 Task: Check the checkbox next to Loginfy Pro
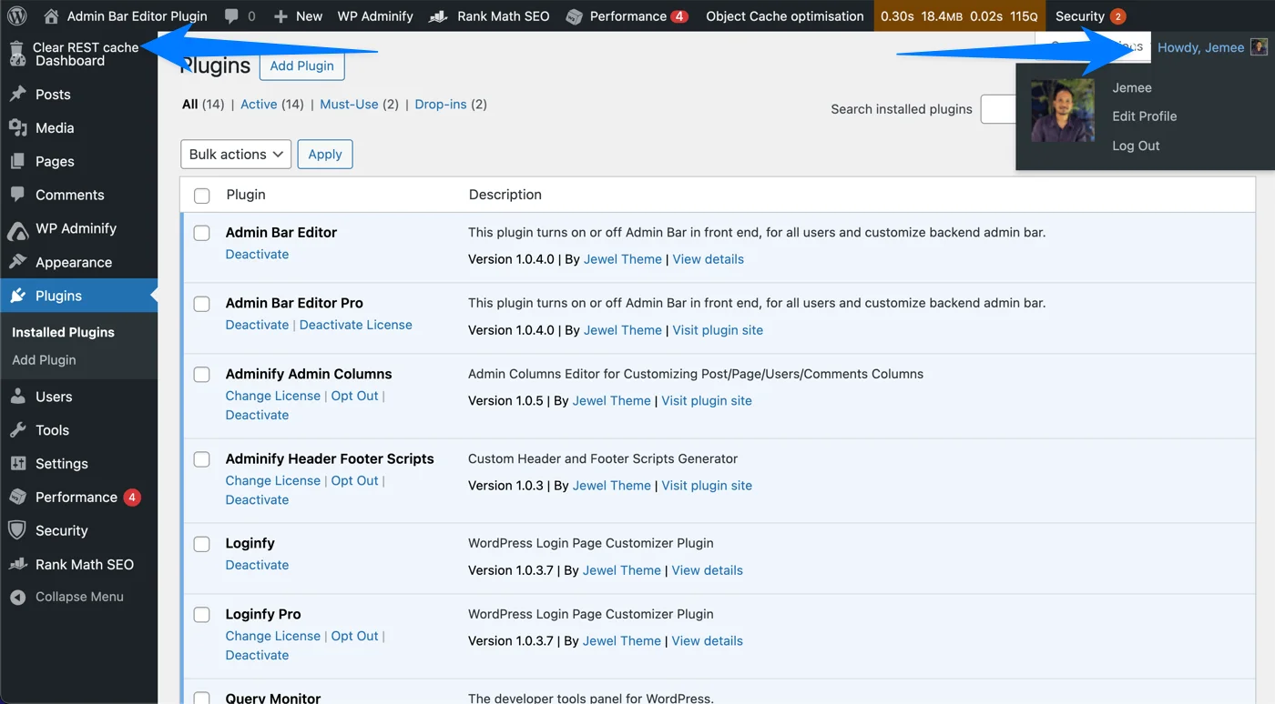pos(201,614)
